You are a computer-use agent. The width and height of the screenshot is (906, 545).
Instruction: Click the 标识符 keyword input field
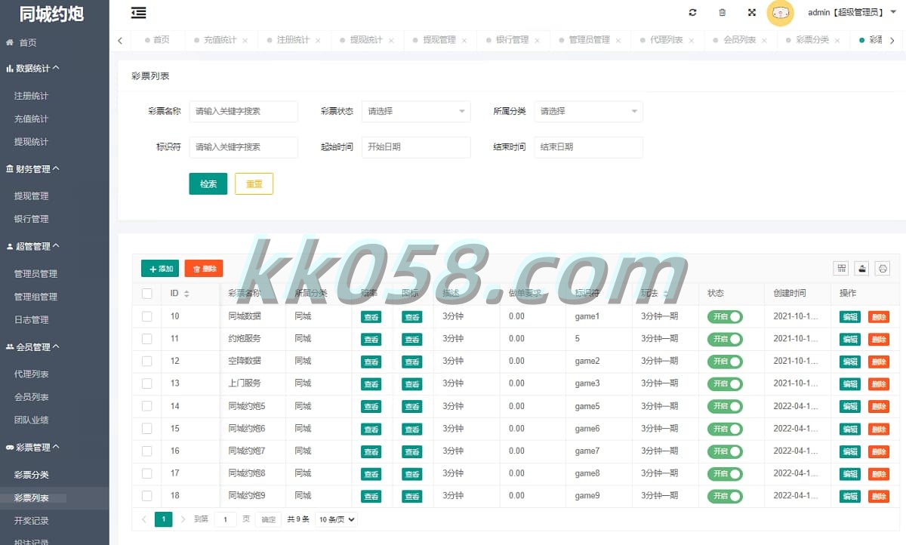pos(244,147)
